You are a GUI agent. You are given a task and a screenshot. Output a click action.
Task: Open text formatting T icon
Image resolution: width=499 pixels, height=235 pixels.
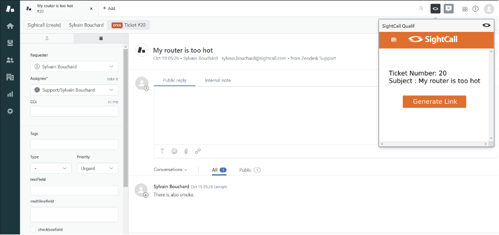[162, 151]
